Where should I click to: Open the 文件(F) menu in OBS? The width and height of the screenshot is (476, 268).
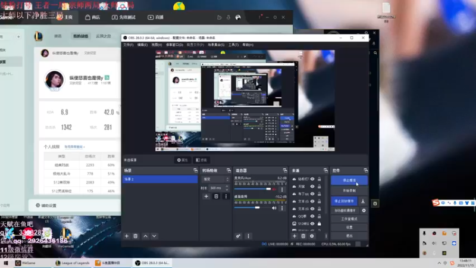pos(128,45)
